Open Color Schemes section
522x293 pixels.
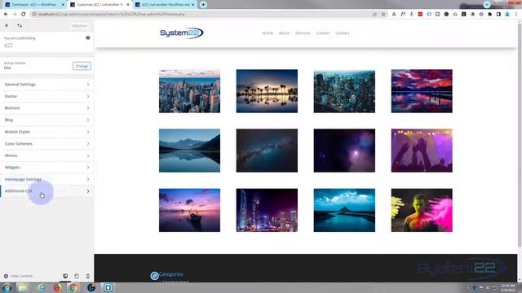point(47,144)
